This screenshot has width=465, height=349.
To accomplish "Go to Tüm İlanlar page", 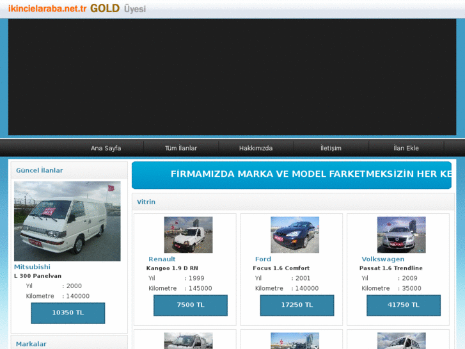I will pos(181,148).
